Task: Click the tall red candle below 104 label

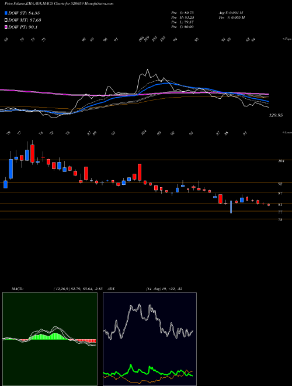Action: tap(140, 173)
